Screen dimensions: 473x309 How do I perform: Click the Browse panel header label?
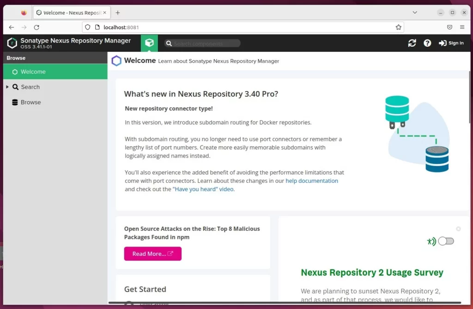[16, 58]
